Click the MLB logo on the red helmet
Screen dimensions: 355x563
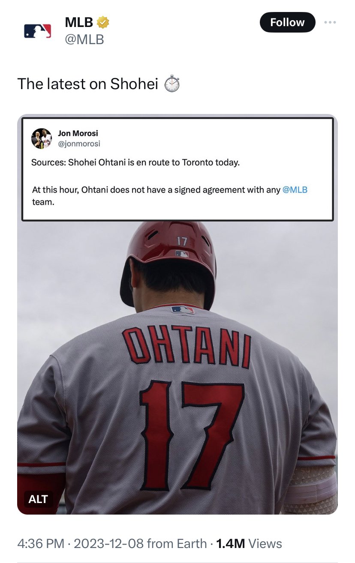click(182, 254)
